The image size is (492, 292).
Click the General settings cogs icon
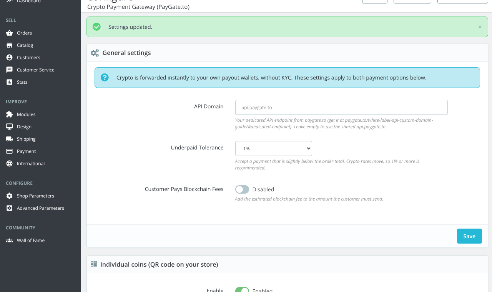tap(95, 53)
